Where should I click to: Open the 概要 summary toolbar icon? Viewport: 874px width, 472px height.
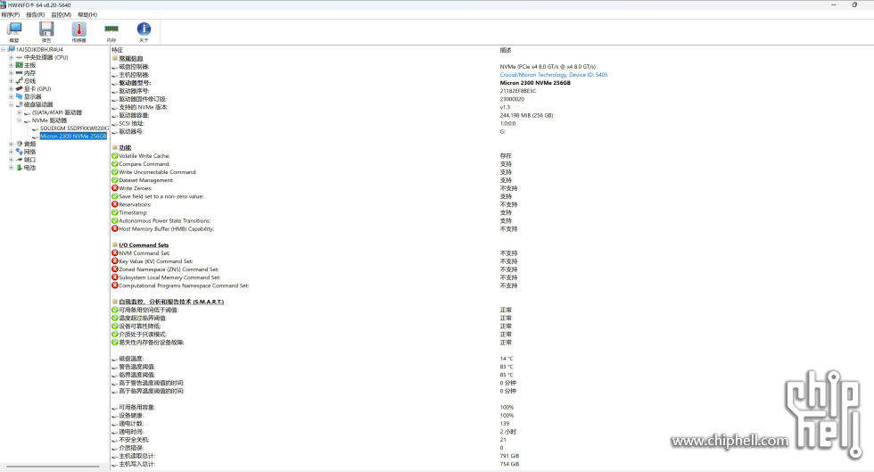[x=14, y=32]
